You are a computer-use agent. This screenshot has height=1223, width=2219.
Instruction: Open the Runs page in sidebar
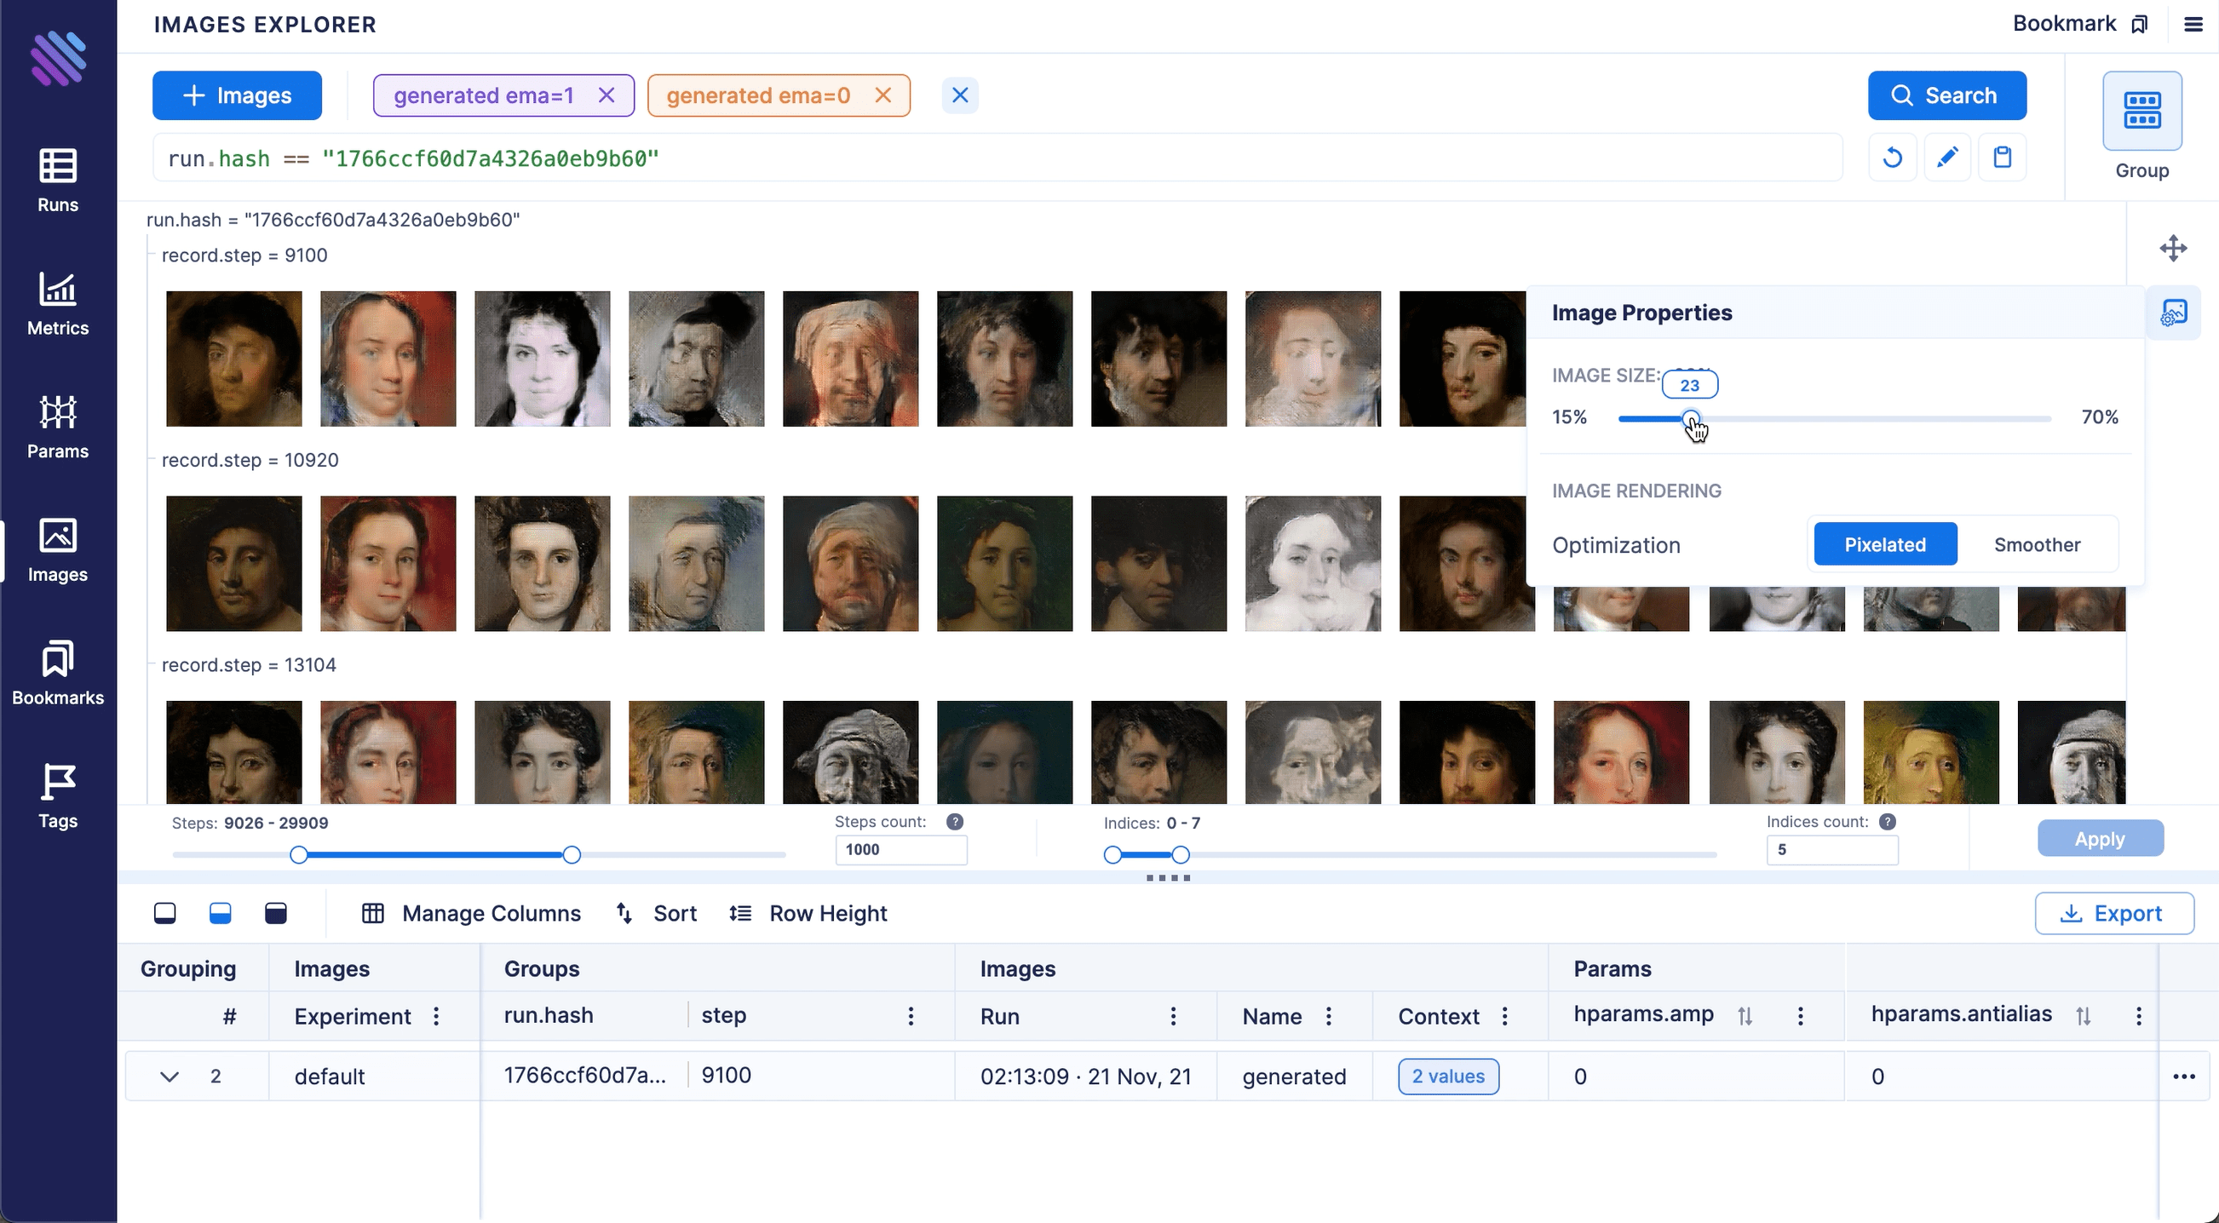coord(58,180)
